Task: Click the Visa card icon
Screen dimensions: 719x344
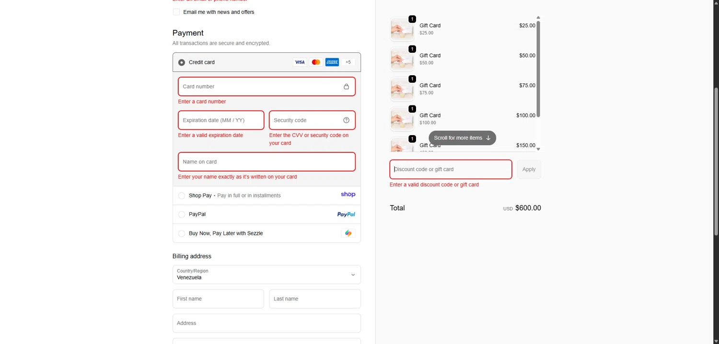Action: (x=300, y=62)
